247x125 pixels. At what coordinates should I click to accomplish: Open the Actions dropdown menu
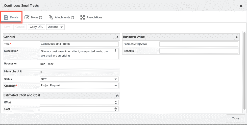(55, 27)
